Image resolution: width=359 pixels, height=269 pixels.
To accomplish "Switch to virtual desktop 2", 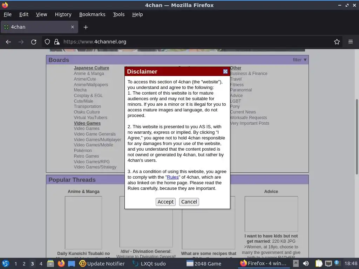I will 24,264.
